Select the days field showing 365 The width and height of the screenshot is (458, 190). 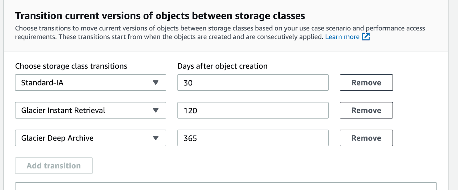[x=253, y=138]
